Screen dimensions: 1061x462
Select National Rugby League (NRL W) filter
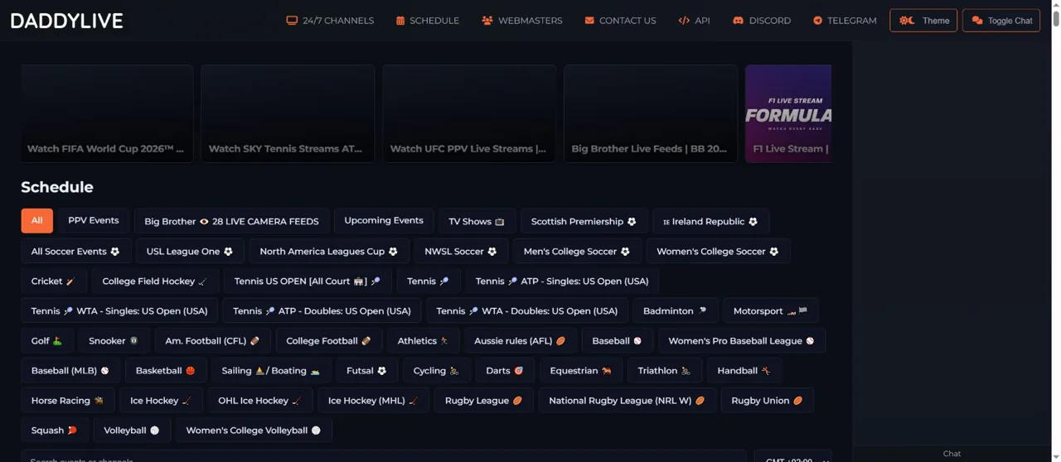click(627, 400)
